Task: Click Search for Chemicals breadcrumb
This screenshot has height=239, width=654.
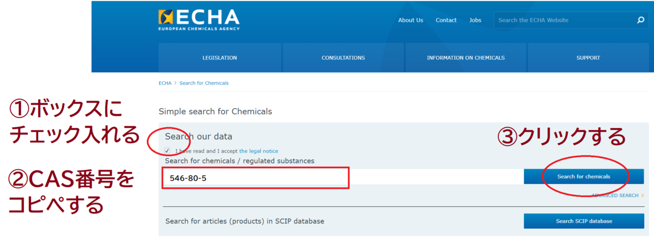Action: coord(204,83)
